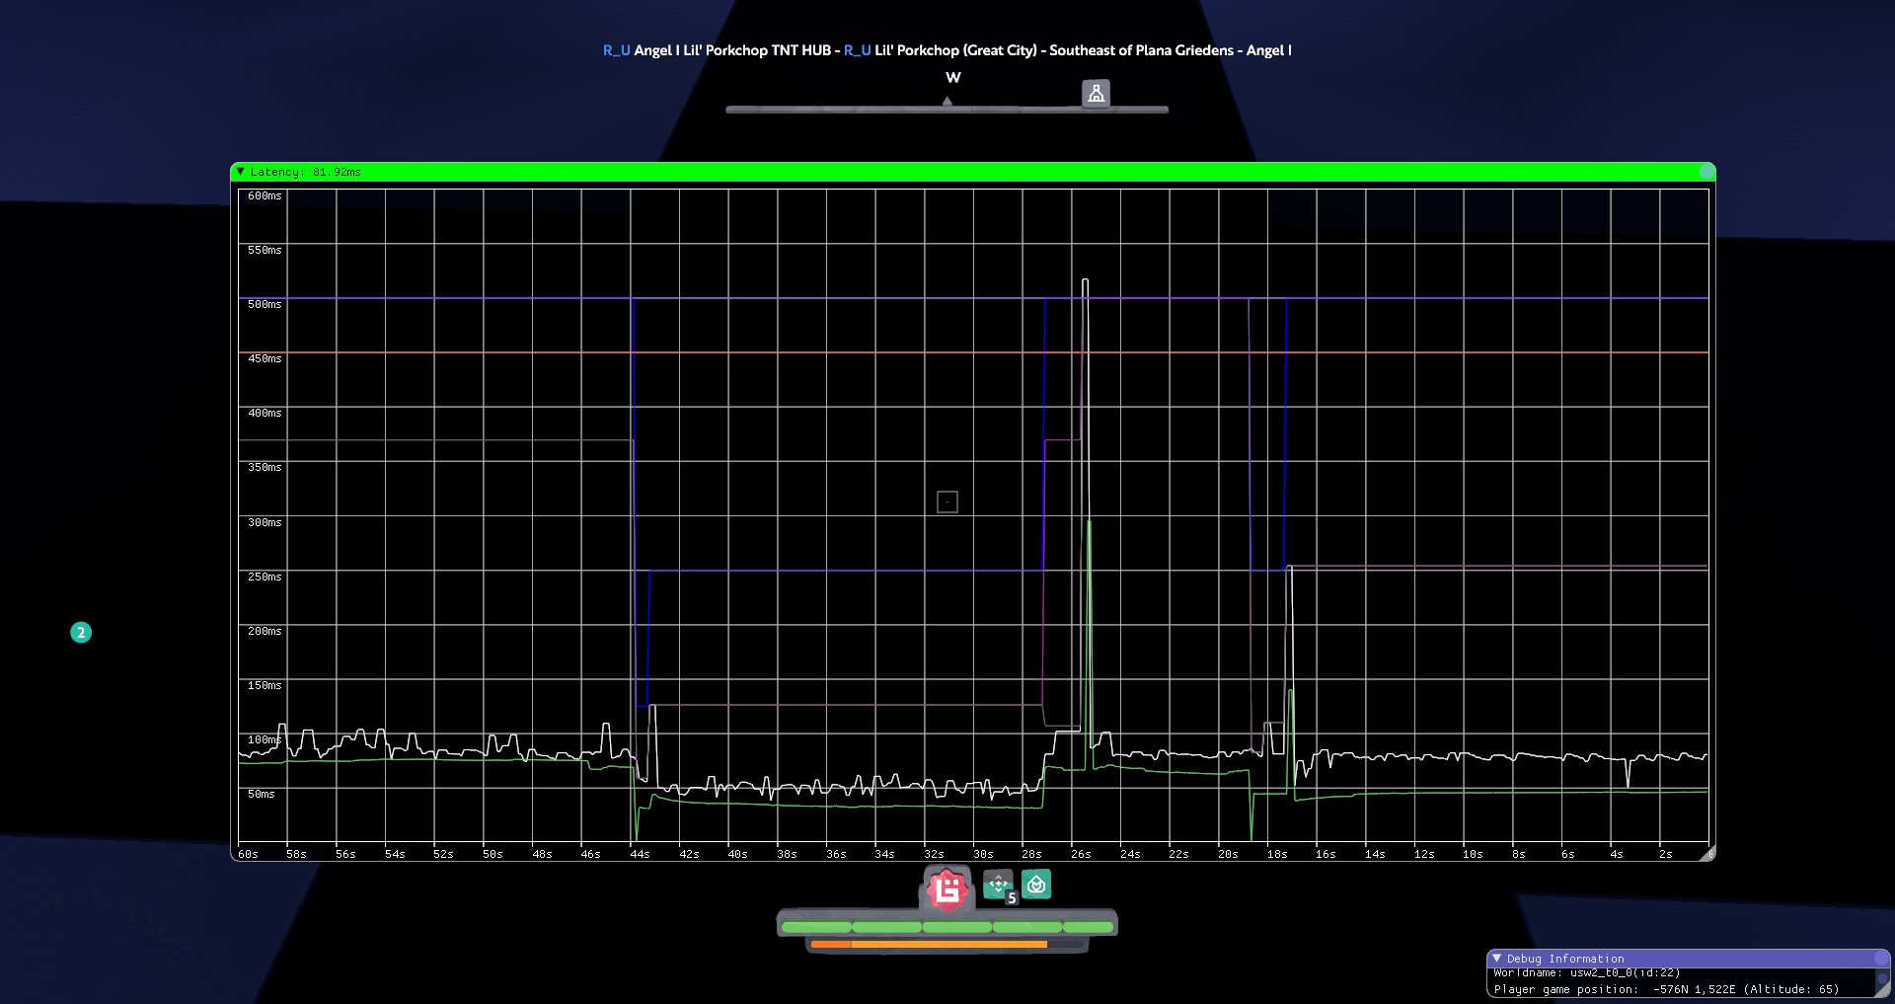1895x1004 pixels.
Task: Click the "5" counter on the movement item
Action: [x=1011, y=898]
